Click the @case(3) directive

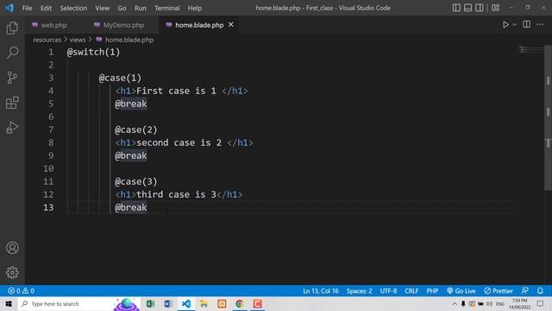pyautogui.click(x=136, y=181)
